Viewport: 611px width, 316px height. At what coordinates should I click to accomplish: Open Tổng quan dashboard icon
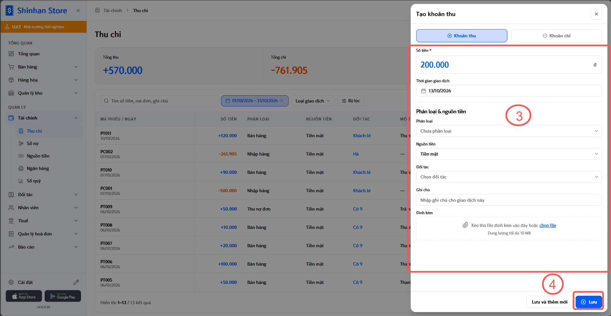coord(11,54)
